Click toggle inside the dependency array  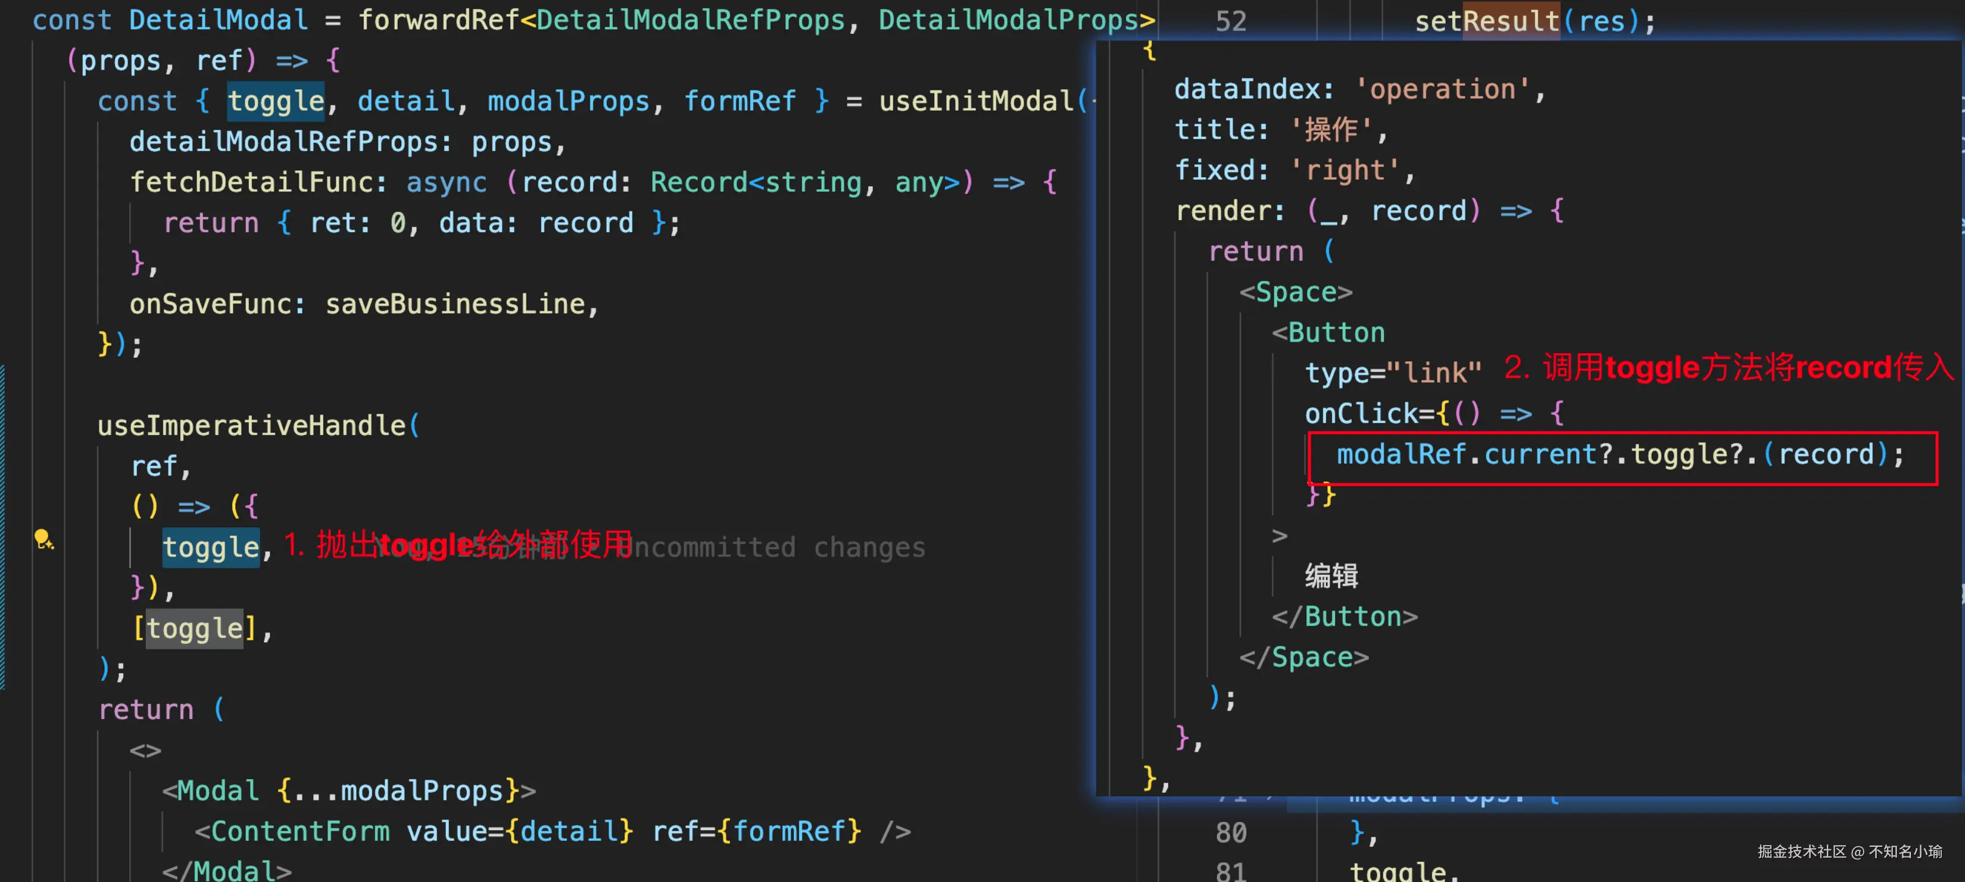[x=195, y=628]
